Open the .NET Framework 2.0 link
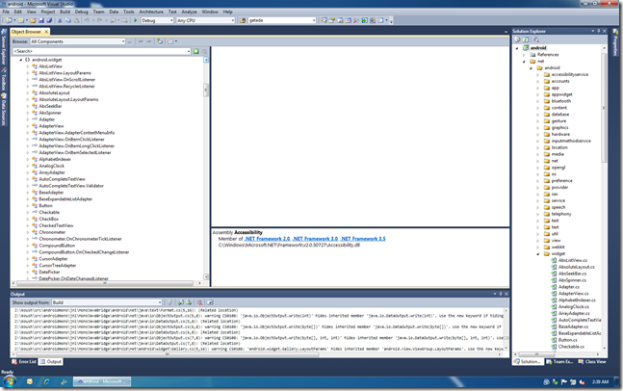This screenshot has height=391, width=623. [x=267, y=239]
